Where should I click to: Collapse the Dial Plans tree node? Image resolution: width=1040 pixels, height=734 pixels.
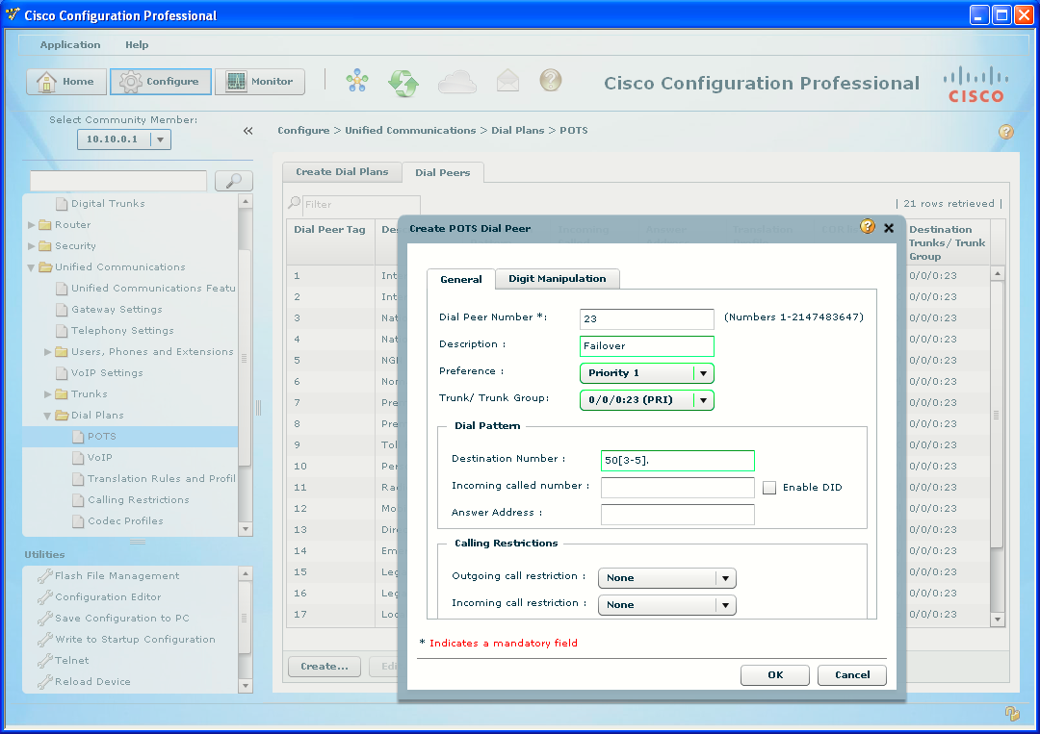click(48, 416)
